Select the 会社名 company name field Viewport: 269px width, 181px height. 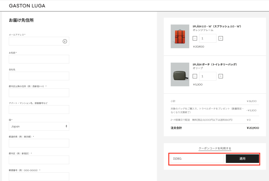39,76
